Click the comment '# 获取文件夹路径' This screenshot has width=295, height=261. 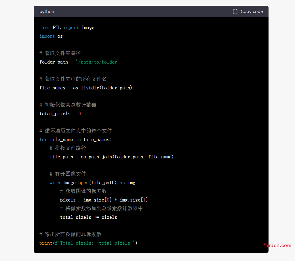coord(60,53)
